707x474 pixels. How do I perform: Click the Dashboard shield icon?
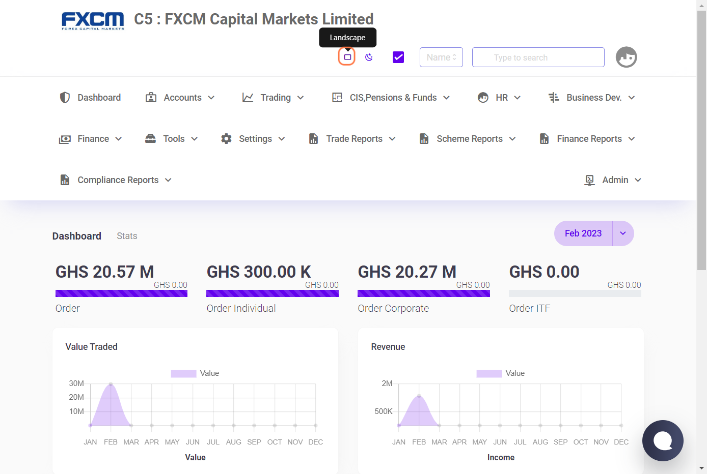65,97
